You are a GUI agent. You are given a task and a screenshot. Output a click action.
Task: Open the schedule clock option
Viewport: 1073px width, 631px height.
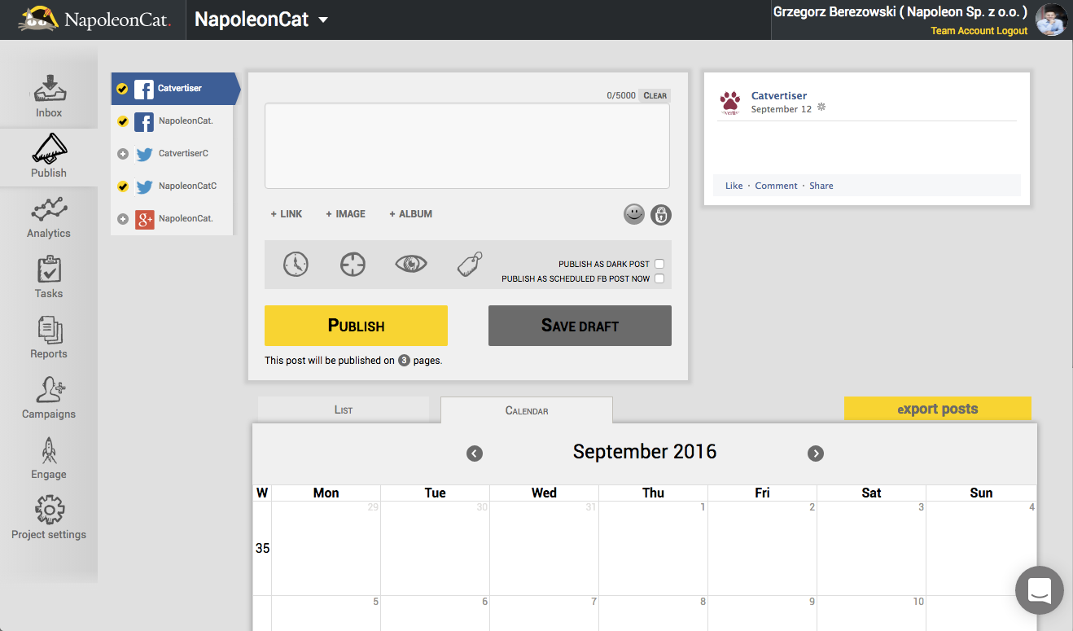point(296,264)
